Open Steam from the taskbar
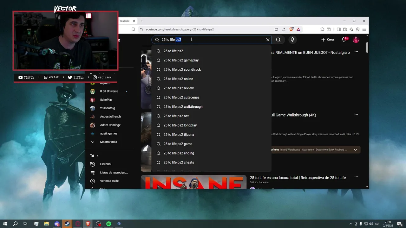 coord(67,224)
